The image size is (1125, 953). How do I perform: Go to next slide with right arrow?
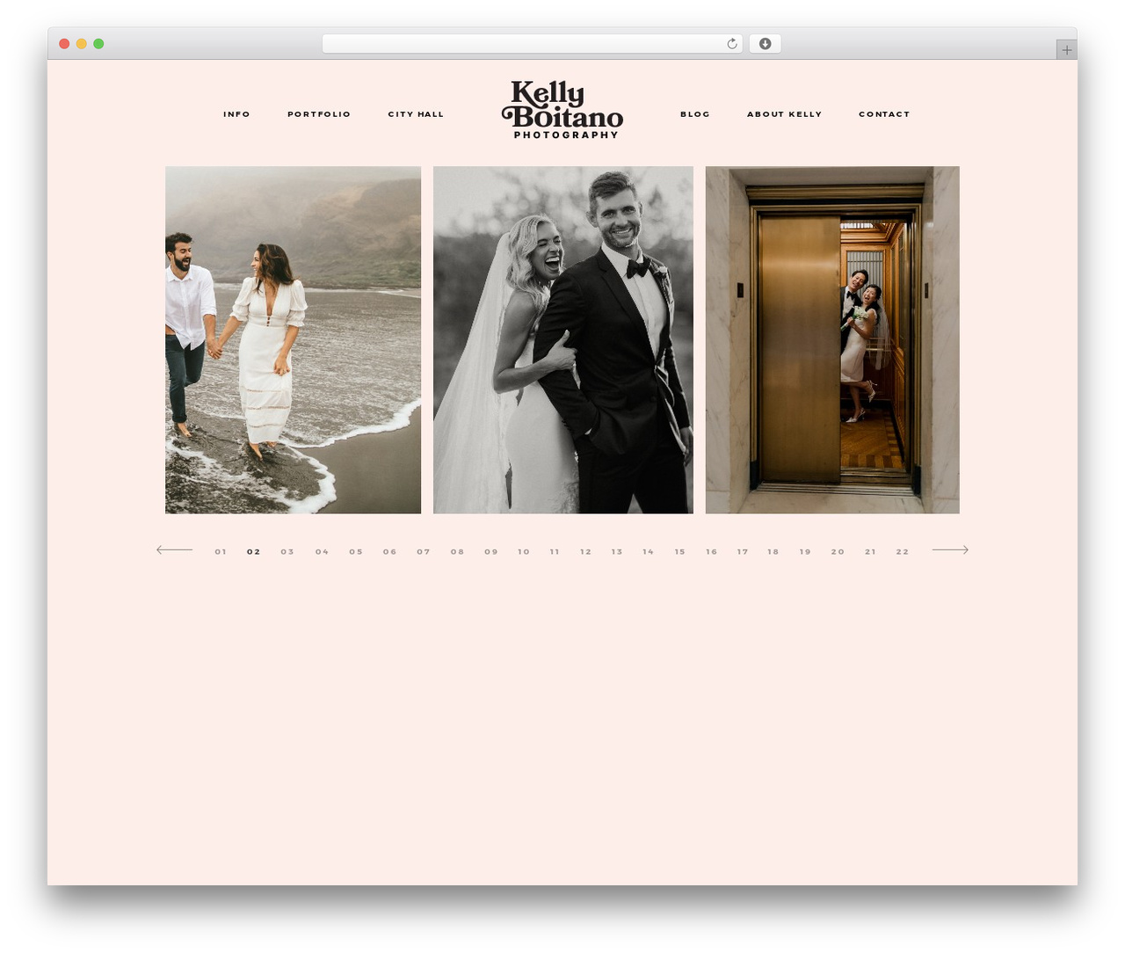pyautogui.click(x=950, y=550)
